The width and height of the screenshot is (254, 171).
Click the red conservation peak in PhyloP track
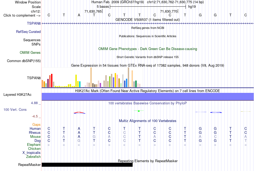(x=79, y=112)
